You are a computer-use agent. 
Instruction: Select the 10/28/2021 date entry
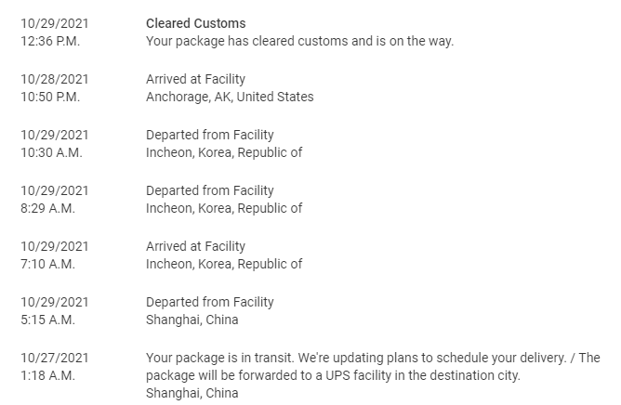(x=54, y=79)
